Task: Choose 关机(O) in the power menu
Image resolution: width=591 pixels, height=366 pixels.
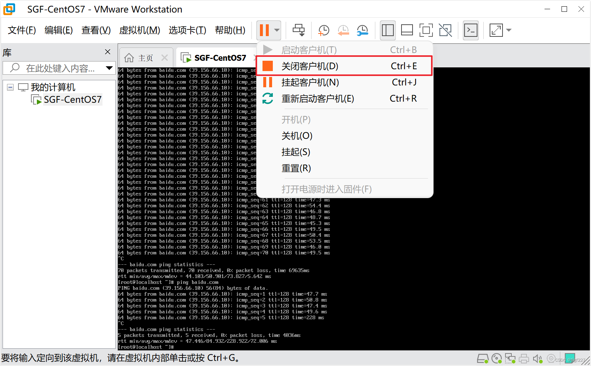Action: [344, 136]
